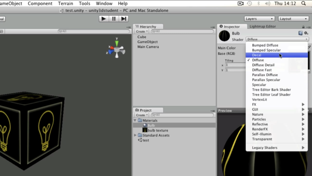The width and height of the screenshot is (312, 176).
Task: Open the Layout dropdown
Action: tap(293, 19)
